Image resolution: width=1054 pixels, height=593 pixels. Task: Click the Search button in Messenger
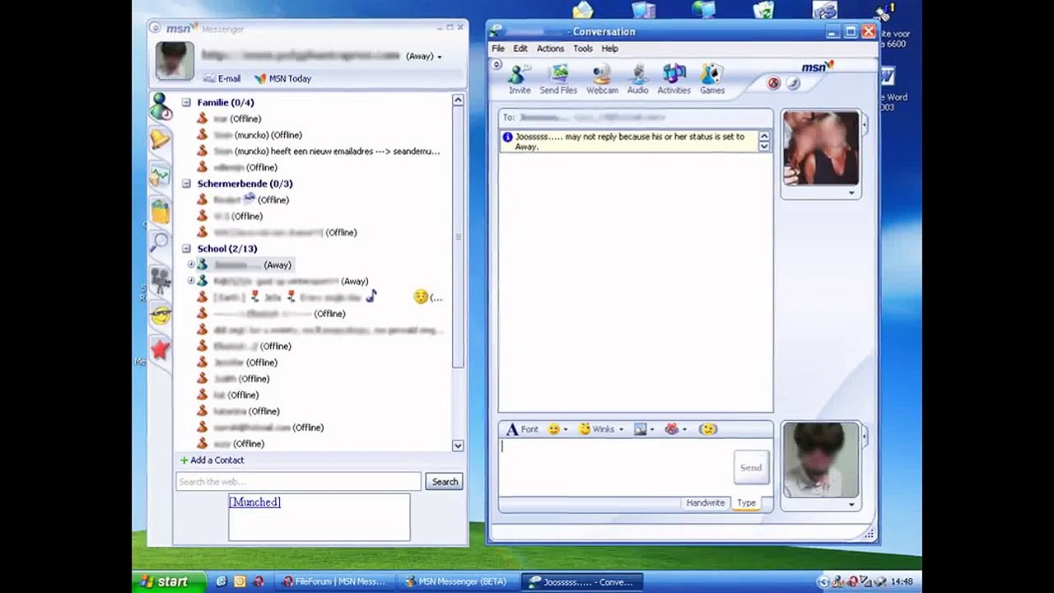tap(445, 482)
